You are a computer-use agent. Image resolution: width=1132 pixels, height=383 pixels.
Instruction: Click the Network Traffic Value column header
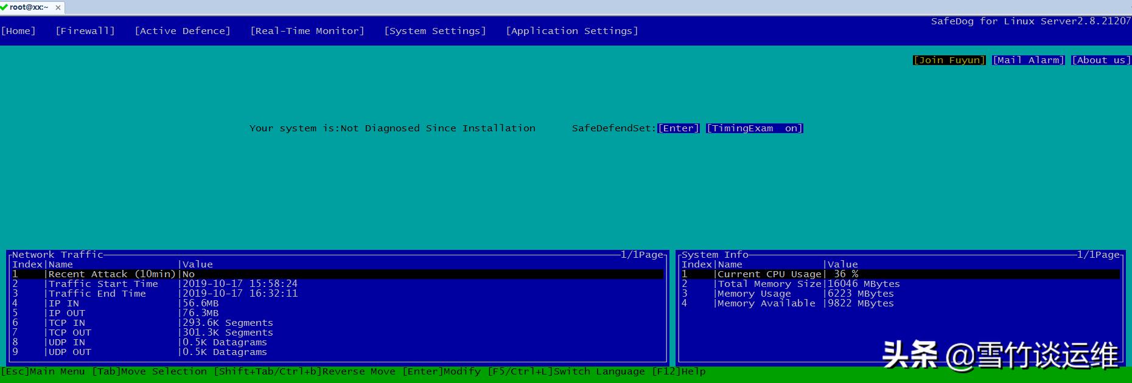198,264
